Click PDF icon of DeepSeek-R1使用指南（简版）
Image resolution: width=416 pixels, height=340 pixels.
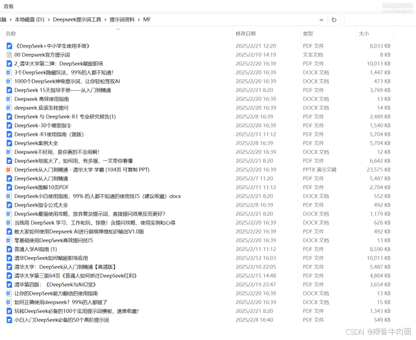point(9,135)
